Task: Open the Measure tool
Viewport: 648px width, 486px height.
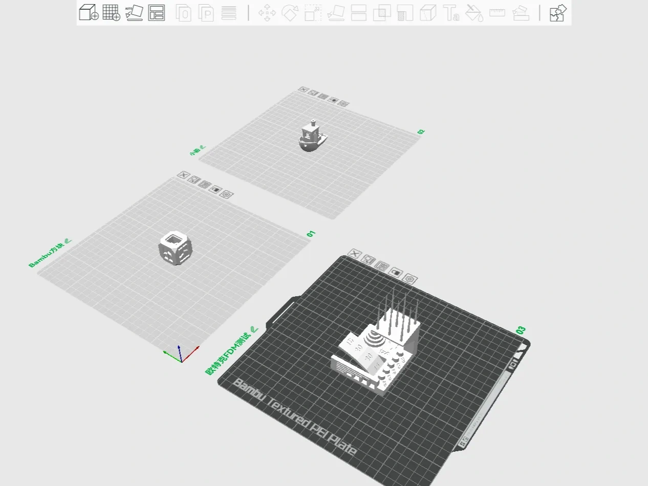Action: (x=496, y=13)
